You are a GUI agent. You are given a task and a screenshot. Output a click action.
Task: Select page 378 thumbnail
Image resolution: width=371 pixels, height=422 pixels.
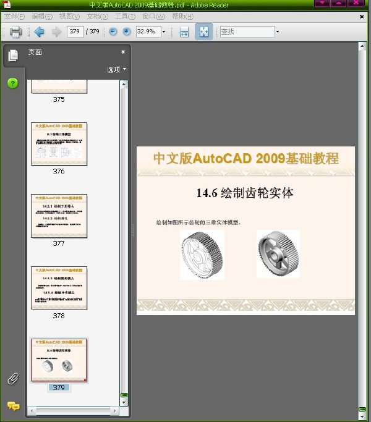(59, 288)
